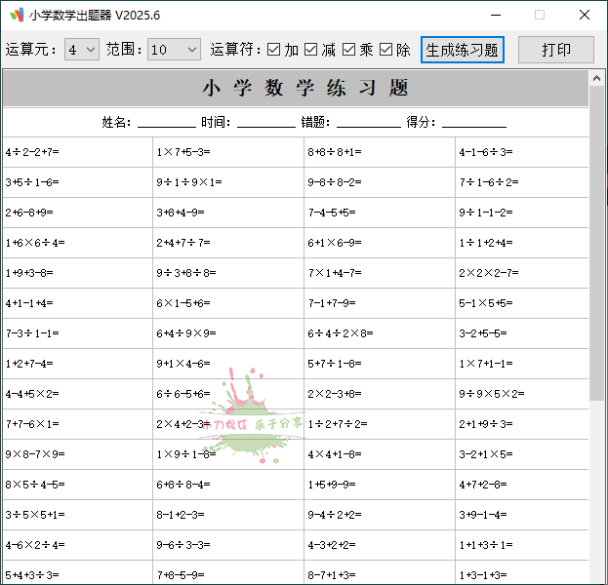The image size is (608, 585).
Task: Click the blank line after 时间
Action: 265,123
